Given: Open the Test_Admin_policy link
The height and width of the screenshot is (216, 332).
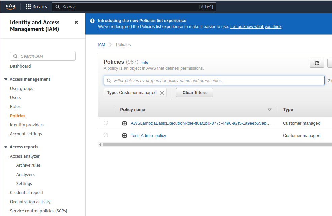Looking at the screenshot, I should tap(148, 136).
